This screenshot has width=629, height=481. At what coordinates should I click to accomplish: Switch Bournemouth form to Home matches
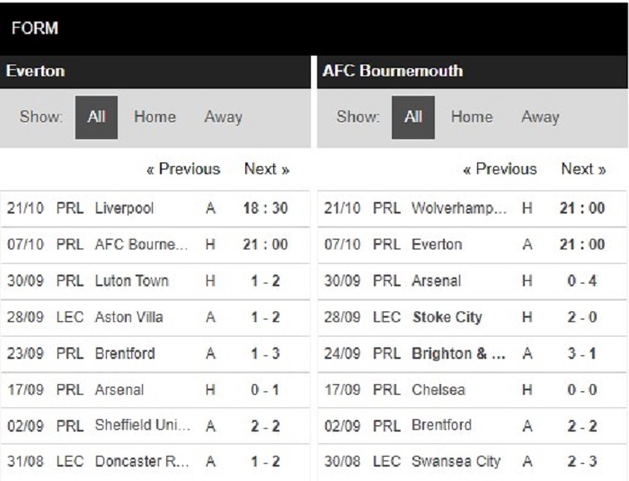[x=472, y=117]
